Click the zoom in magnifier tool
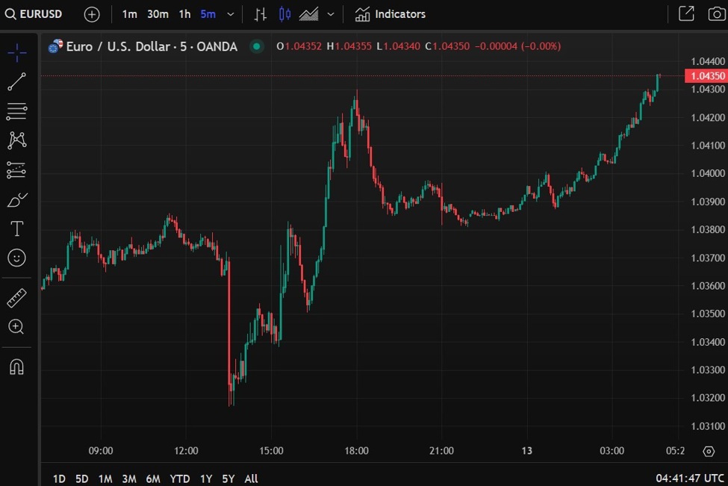Screen dimensions: 728x486 pos(16,326)
